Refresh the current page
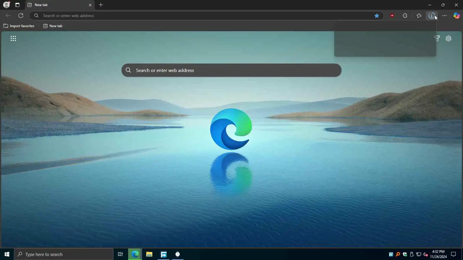The width and height of the screenshot is (463, 260). tap(21, 16)
